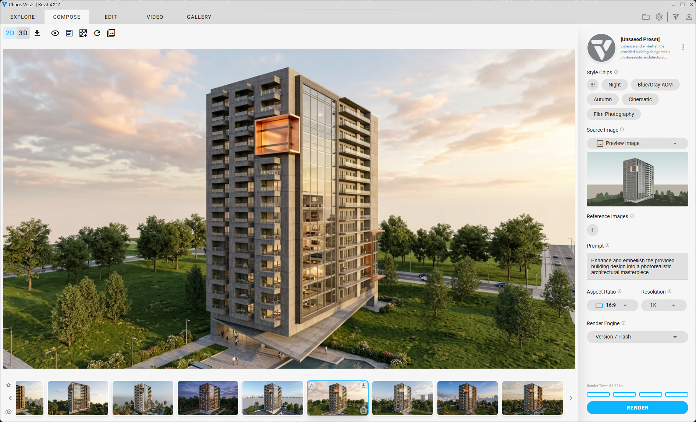
Task: Open settings gear icon at top right
Action: (659, 17)
